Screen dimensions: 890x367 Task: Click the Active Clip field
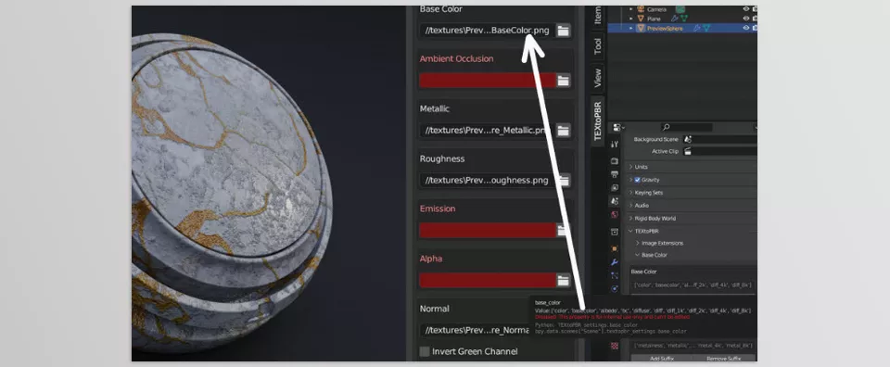719,151
